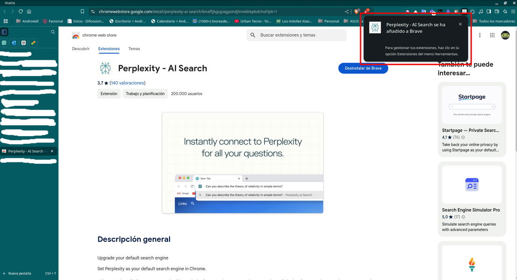Focus the Buscar extensiones y temas search field
The height and width of the screenshot is (280, 517).
[297, 35]
